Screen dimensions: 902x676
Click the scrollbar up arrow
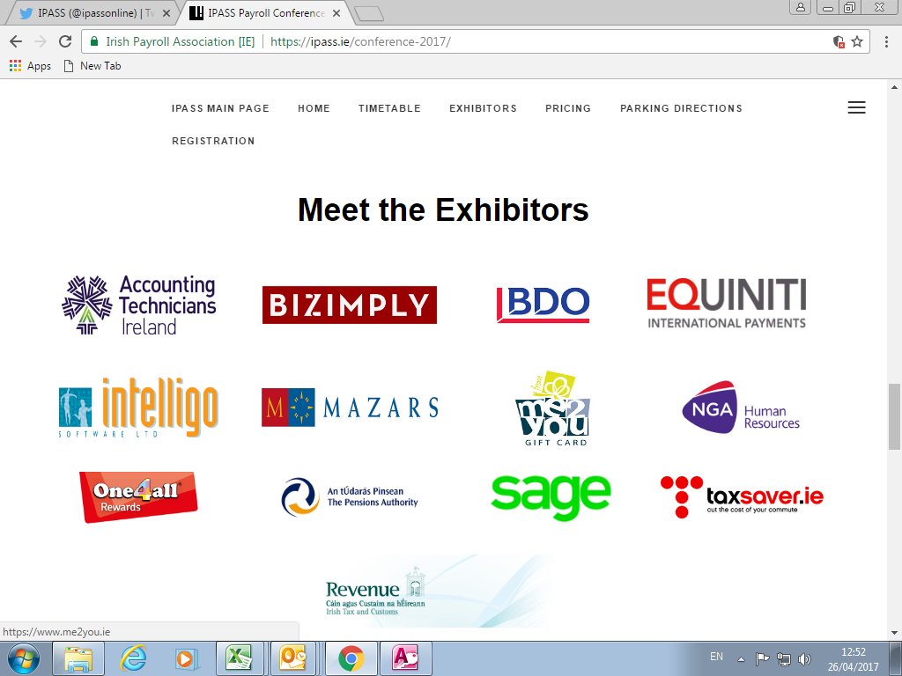click(x=894, y=87)
